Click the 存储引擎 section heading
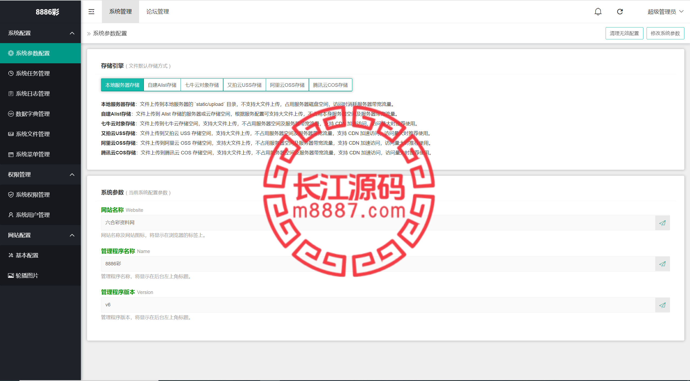The image size is (690, 381). [x=112, y=66]
